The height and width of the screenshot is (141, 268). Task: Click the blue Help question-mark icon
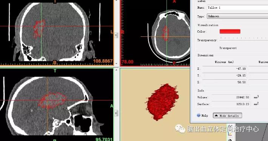pos(199,115)
